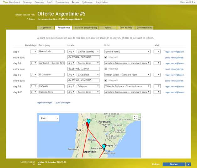197x168 pixels.
Task: Remove dag 9-10 row via regel verwijderen
Action: click(x=174, y=92)
